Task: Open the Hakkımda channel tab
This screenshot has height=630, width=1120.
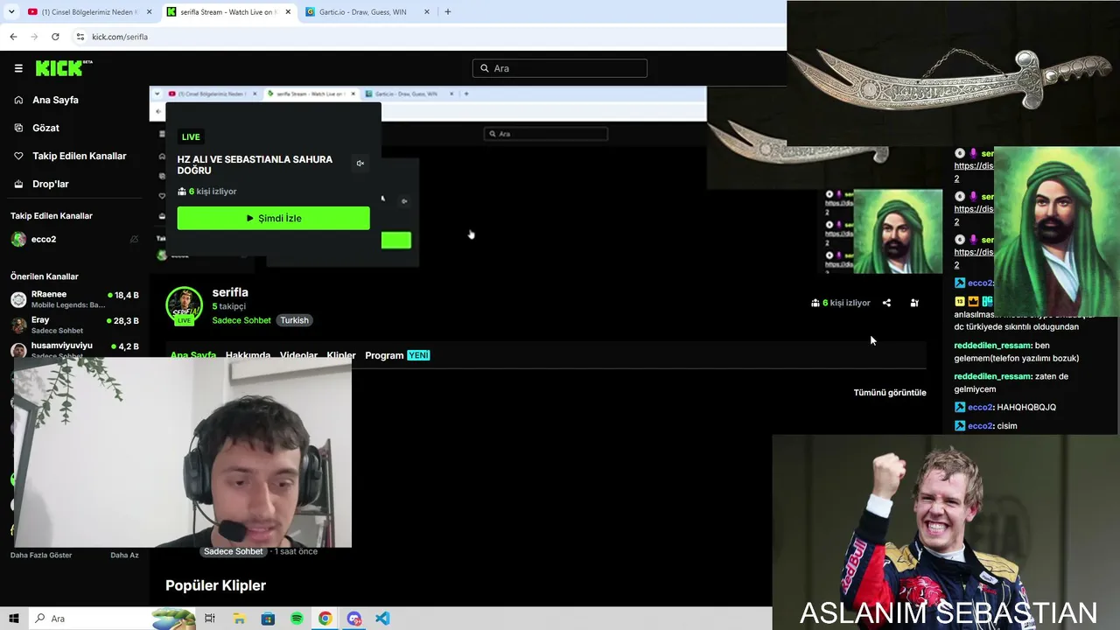Action: tap(248, 355)
